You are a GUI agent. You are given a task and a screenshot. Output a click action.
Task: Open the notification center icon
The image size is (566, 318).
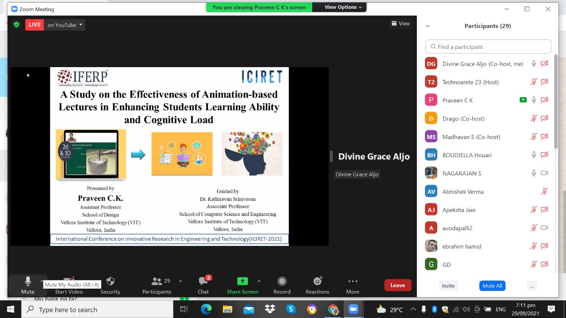click(551, 309)
